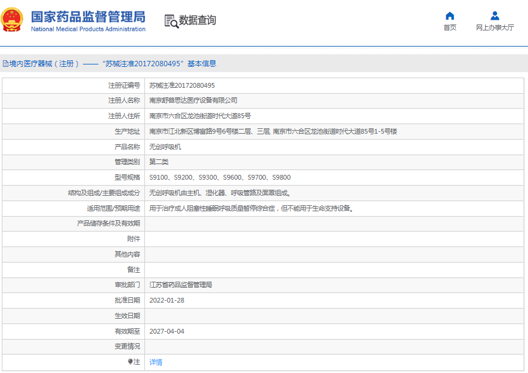The height and width of the screenshot is (373, 528).
Task: Select 第二类 management class value
Action: click(159, 162)
